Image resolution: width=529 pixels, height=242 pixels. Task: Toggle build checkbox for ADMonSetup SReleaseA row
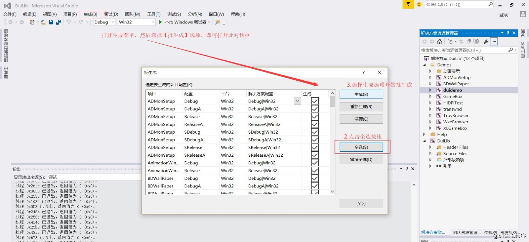point(315,155)
